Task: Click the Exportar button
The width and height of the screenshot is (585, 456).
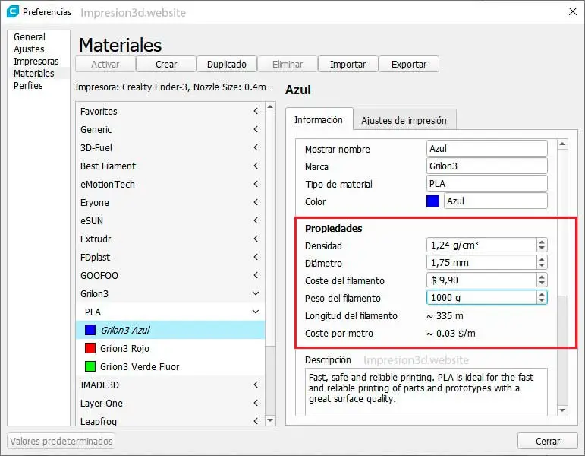Action: tap(409, 65)
